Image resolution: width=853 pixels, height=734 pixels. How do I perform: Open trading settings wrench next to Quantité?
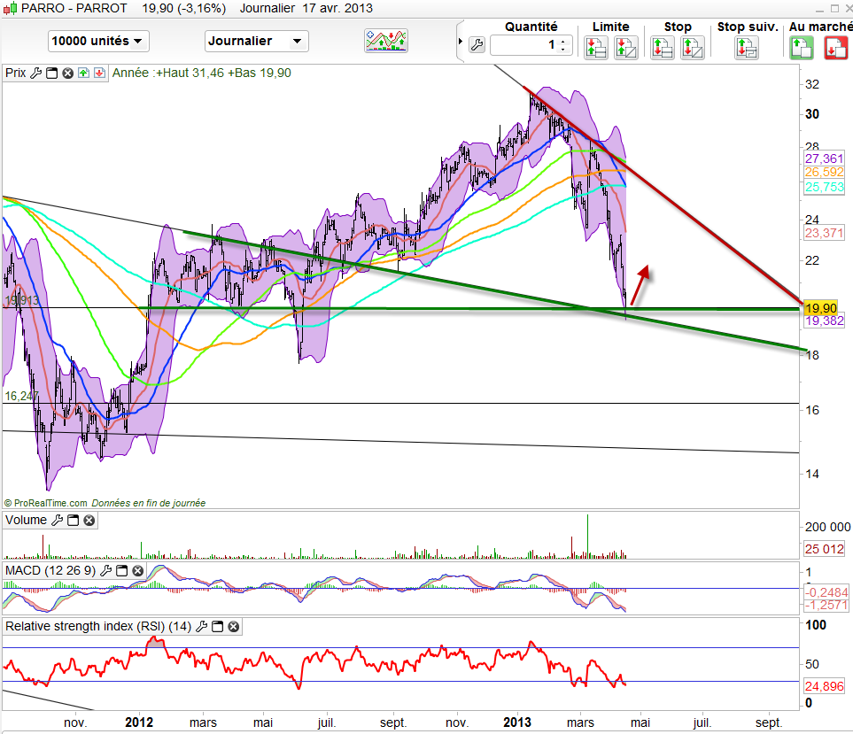click(x=477, y=46)
